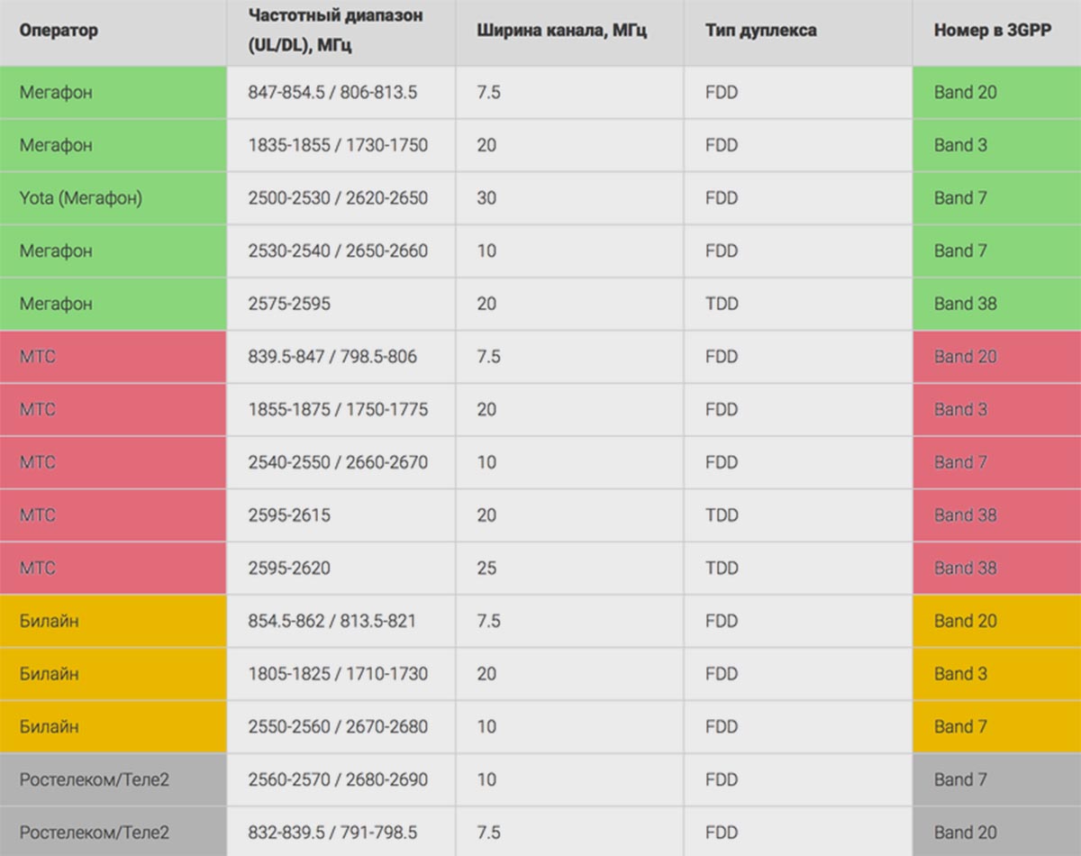Click the 1805-1825 / 1710-1730 frequency cell
The width and height of the screenshot is (1081, 856).
coord(338,673)
